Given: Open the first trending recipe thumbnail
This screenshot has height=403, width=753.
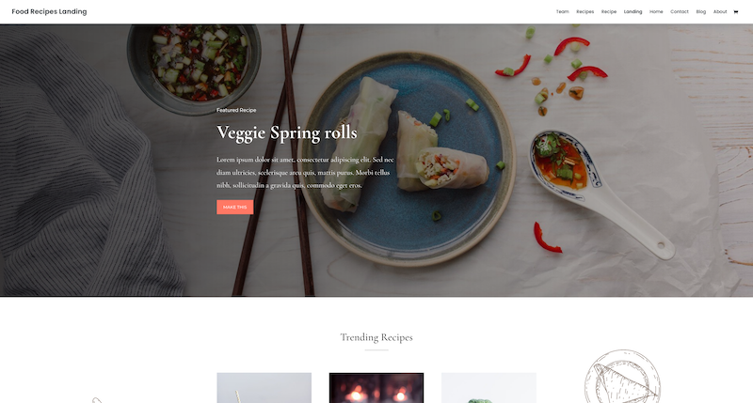Looking at the screenshot, I should pos(264,388).
